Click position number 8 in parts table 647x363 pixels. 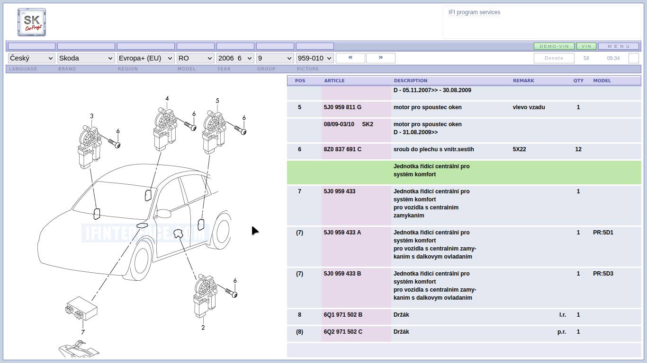click(x=299, y=315)
